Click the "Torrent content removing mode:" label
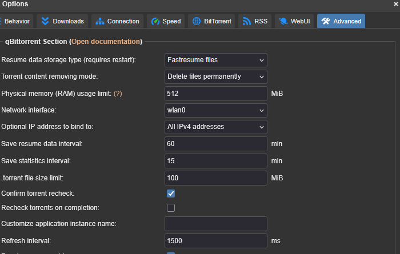Viewport: 400px width, 254px height. 50,76
